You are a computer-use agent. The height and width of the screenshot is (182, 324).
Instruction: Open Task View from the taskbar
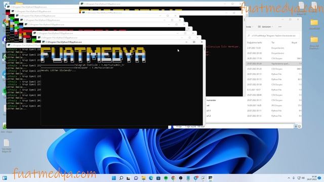[x=128, y=178]
